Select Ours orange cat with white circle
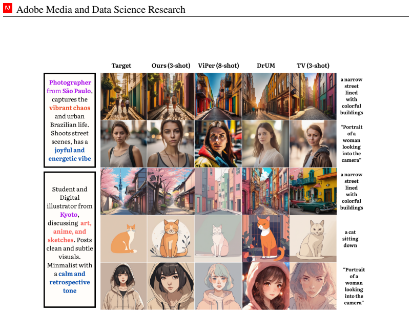 (171, 239)
